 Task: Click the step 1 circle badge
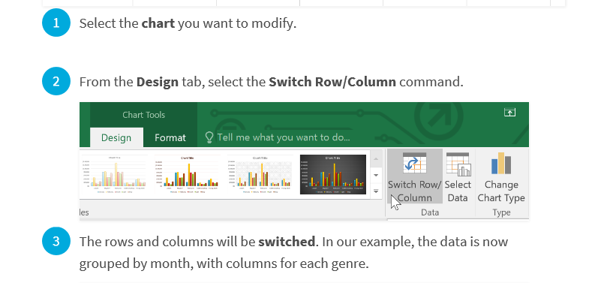(56, 23)
